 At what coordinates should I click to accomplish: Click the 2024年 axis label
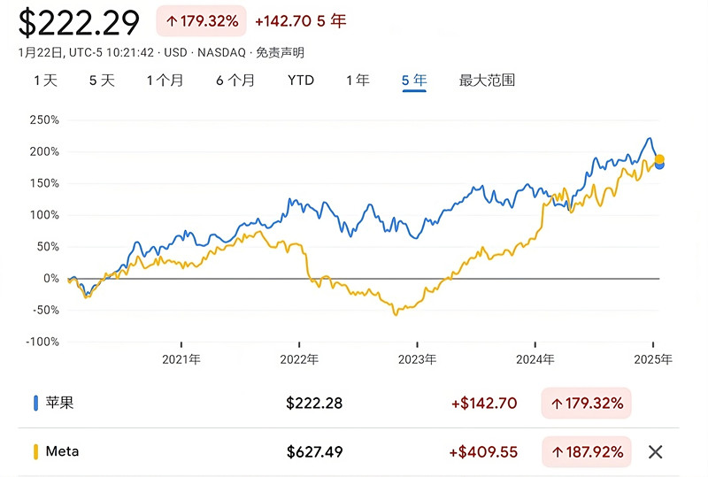535,359
